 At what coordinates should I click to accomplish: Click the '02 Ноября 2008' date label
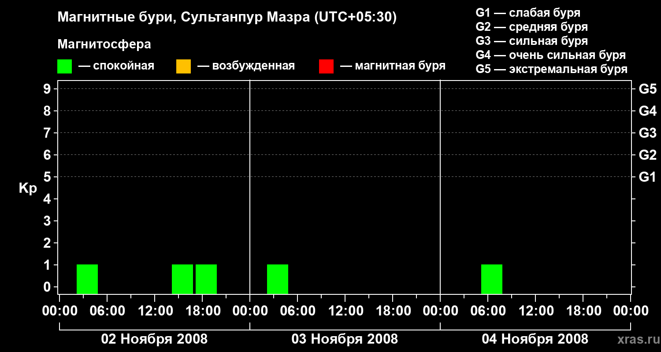(154, 339)
